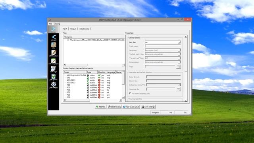254x143 pixels.
Task: Click the File name column header
Action: coord(94,37)
